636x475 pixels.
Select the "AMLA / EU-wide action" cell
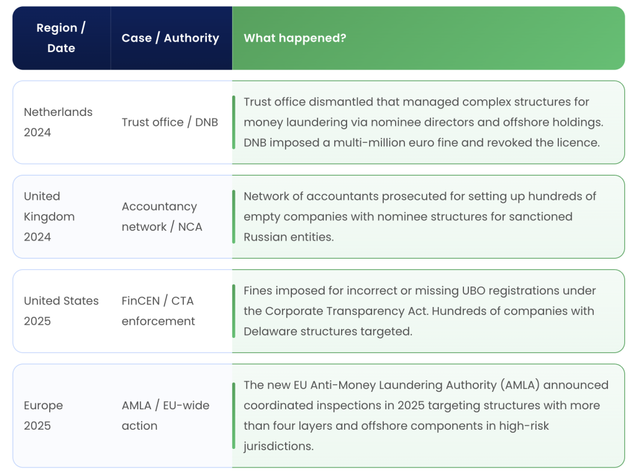tap(165, 415)
